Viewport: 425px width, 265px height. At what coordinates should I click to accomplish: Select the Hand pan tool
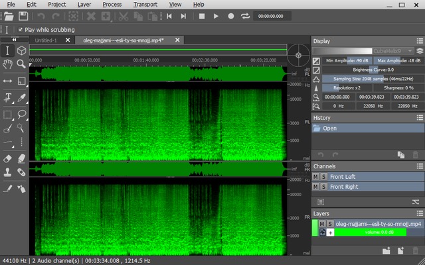[x=7, y=64]
